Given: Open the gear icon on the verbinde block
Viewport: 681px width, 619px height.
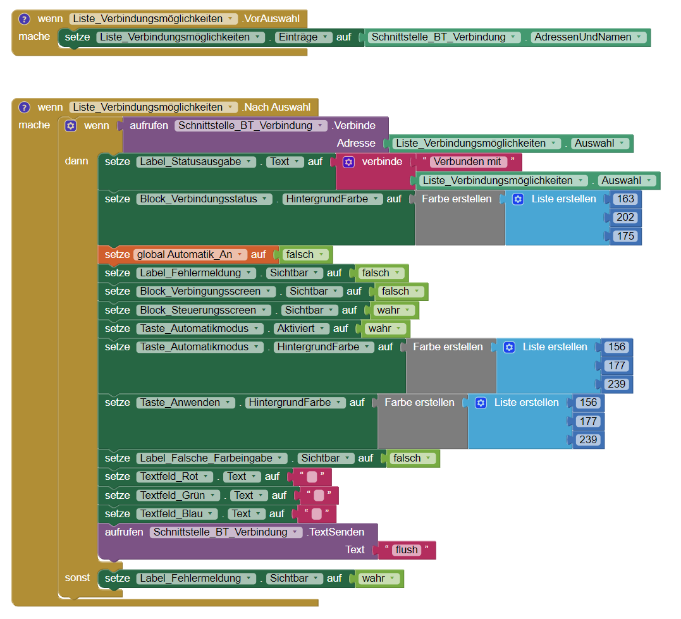Looking at the screenshot, I should coord(348,162).
